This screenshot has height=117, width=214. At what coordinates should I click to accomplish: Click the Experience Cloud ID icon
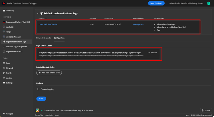pos(4,52)
